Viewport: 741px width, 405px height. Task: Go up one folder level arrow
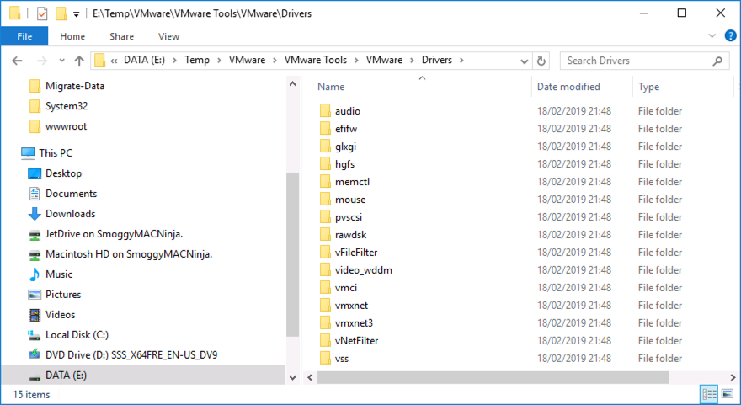(79, 61)
